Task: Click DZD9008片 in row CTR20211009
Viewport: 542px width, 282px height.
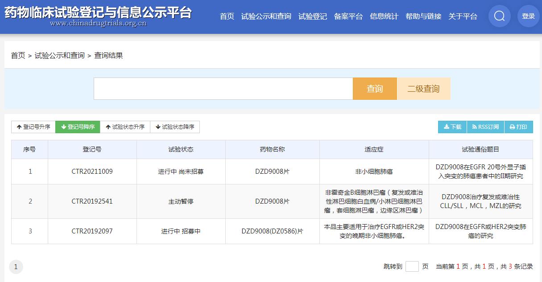Action: [x=273, y=172]
